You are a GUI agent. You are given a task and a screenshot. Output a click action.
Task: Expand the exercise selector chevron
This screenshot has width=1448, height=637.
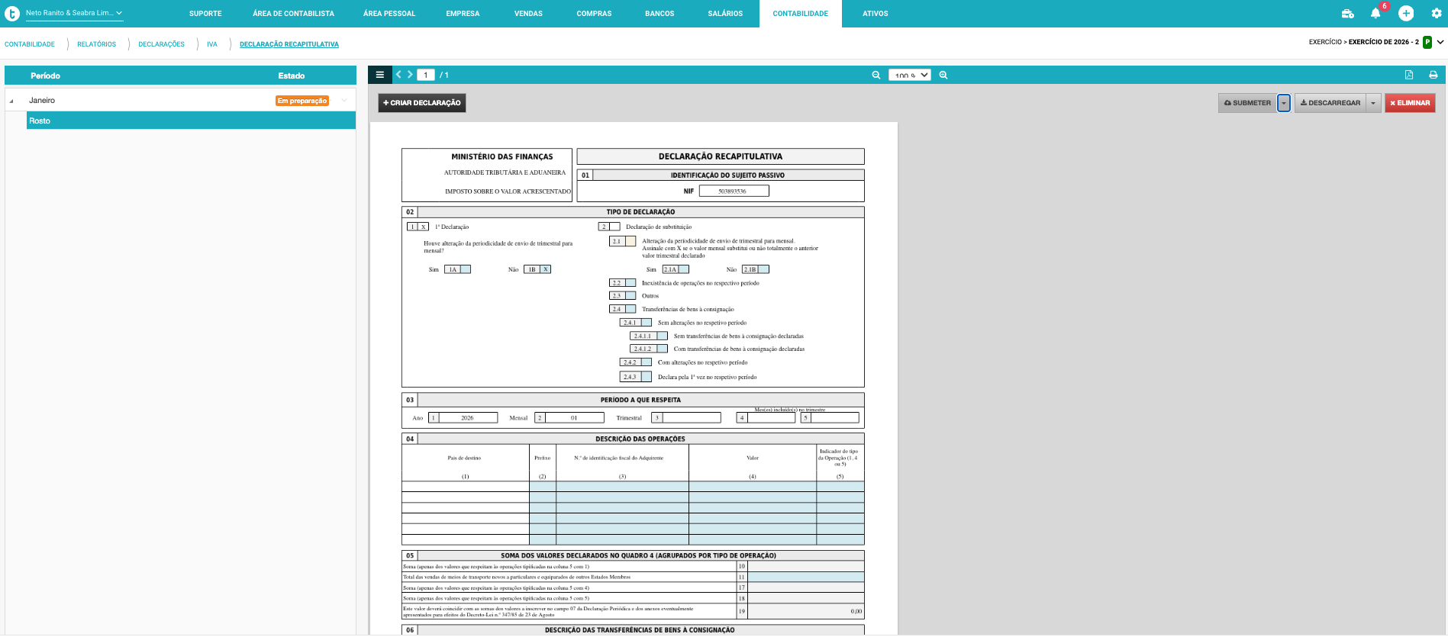(x=1440, y=42)
